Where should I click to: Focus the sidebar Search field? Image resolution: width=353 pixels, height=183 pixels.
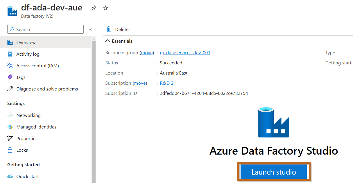tap(45, 29)
